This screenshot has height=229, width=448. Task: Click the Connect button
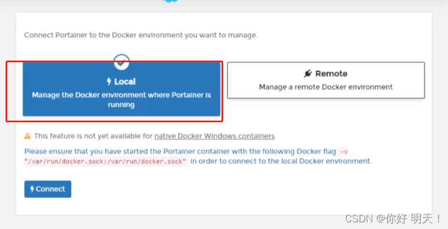click(48, 189)
